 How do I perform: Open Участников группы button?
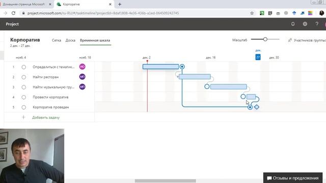[x=307, y=40]
